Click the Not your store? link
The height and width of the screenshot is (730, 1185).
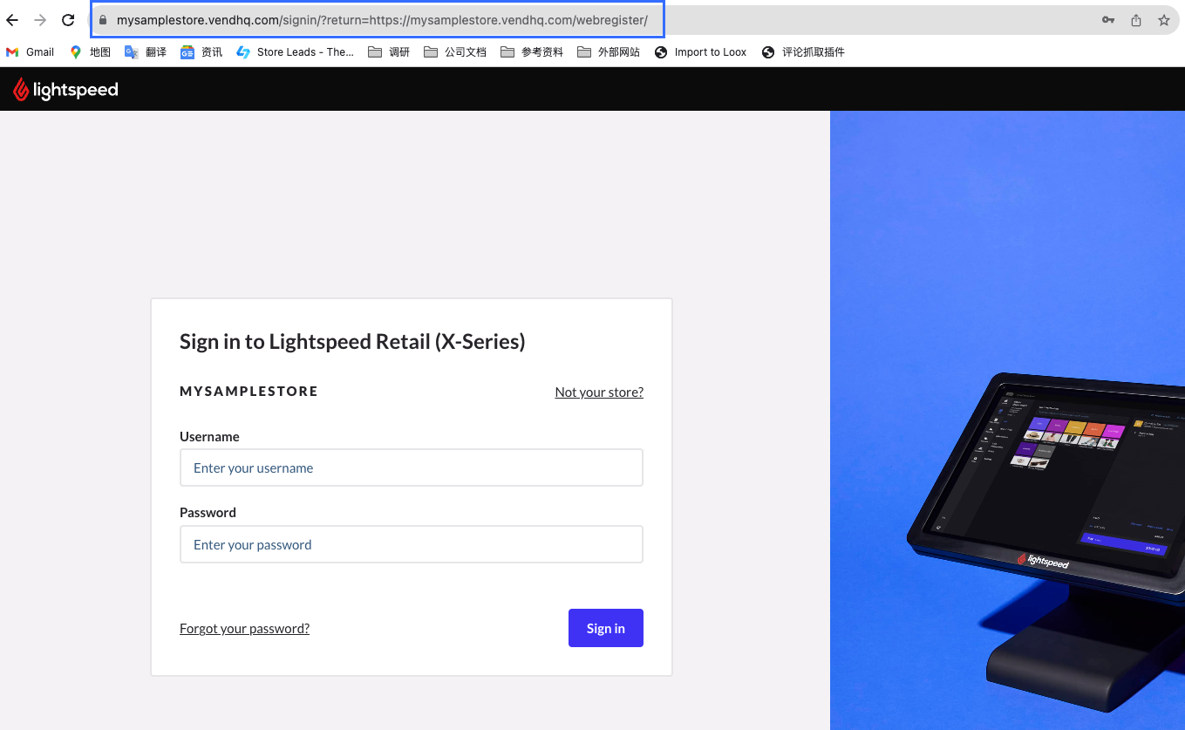(x=599, y=392)
